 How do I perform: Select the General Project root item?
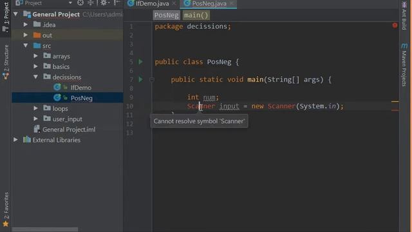[56, 14]
